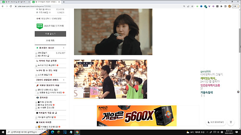Reload the current page
Image resolution: width=241 pixels, height=135 pixels.
[11, 6]
